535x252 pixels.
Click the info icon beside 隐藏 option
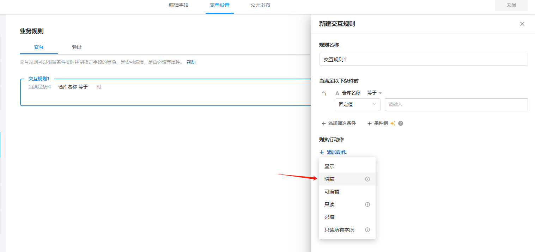(367, 179)
